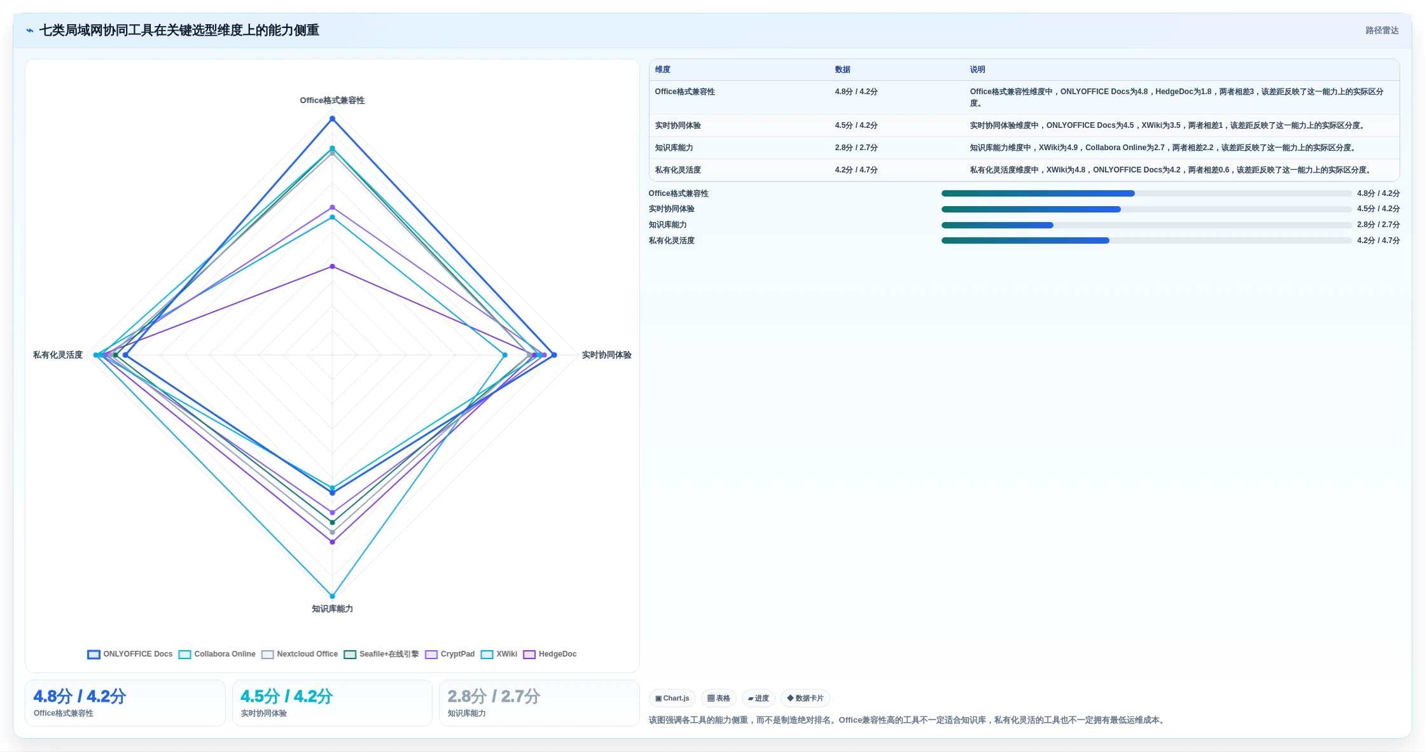Click the 私有化灵活度 progress bar
This screenshot has height=752, width=1425.
coord(1146,240)
